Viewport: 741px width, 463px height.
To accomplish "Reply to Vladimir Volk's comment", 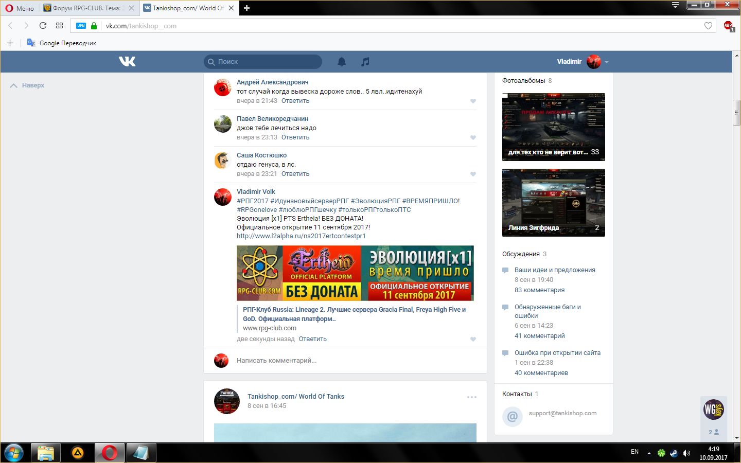I will pos(313,339).
